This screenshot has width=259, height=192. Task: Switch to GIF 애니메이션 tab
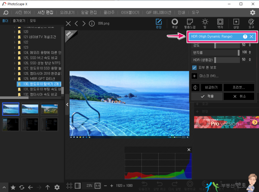[159, 12]
